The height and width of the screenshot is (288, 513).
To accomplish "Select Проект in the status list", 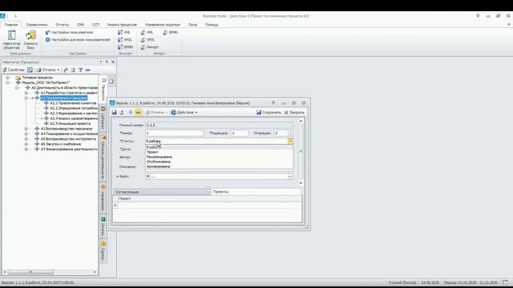I will [x=219, y=152].
